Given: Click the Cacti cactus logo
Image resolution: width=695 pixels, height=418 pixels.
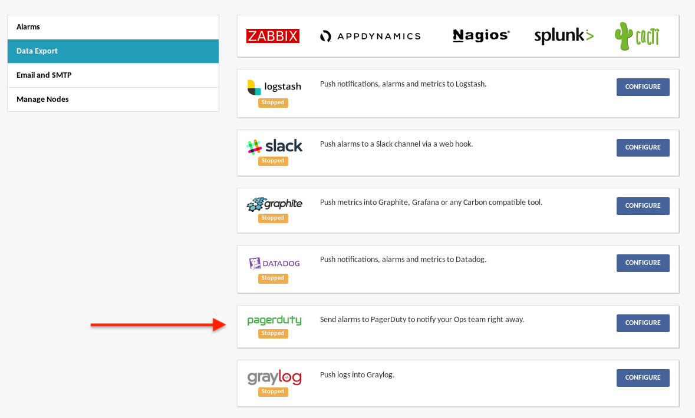Looking at the screenshot, I should click(x=637, y=36).
